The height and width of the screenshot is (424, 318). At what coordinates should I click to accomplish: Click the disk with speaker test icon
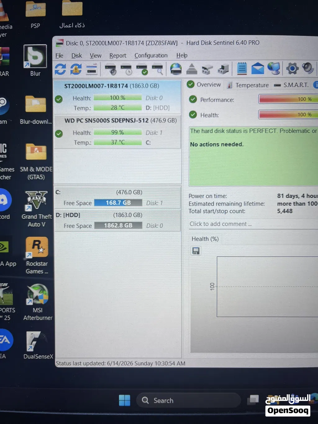coord(111,70)
